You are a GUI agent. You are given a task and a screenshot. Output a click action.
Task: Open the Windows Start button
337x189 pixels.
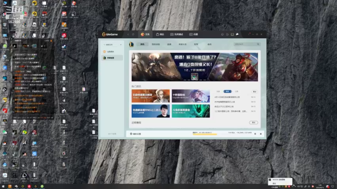click(3, 186)
